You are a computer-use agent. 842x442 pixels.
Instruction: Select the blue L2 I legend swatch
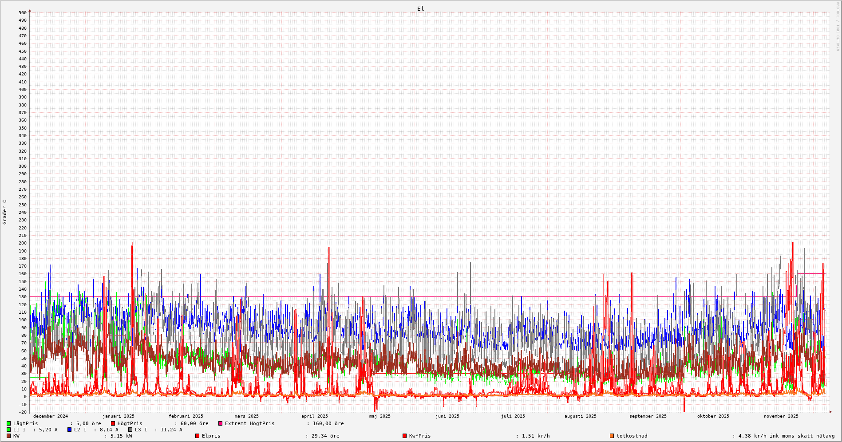pyautogui.click(x=69, y=430)
